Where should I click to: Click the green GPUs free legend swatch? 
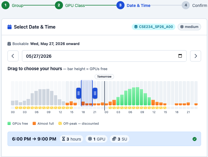coord(9,124)
